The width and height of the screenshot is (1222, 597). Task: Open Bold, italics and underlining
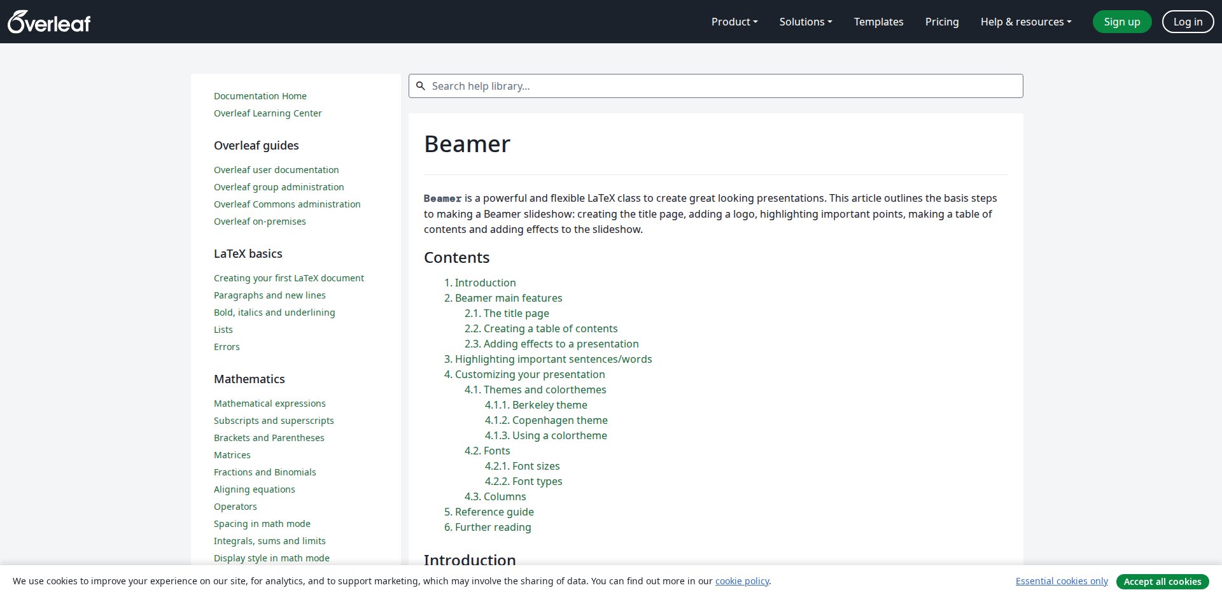274,313
